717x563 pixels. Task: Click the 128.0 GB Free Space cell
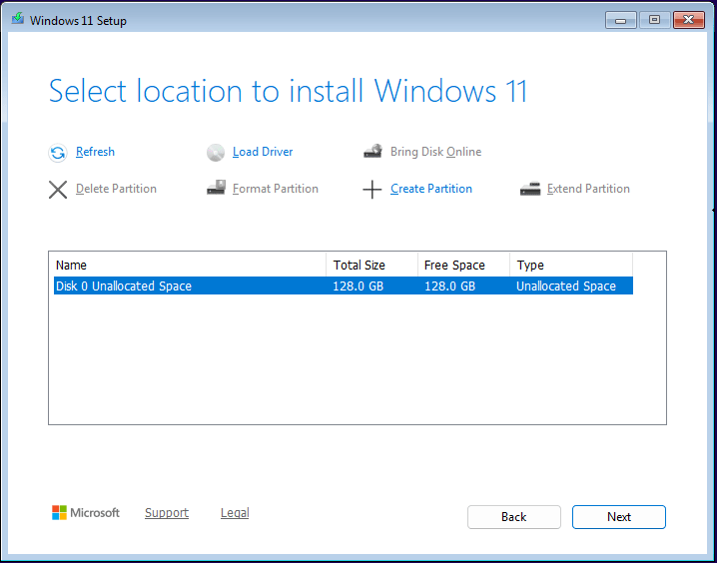pos(450,286)
